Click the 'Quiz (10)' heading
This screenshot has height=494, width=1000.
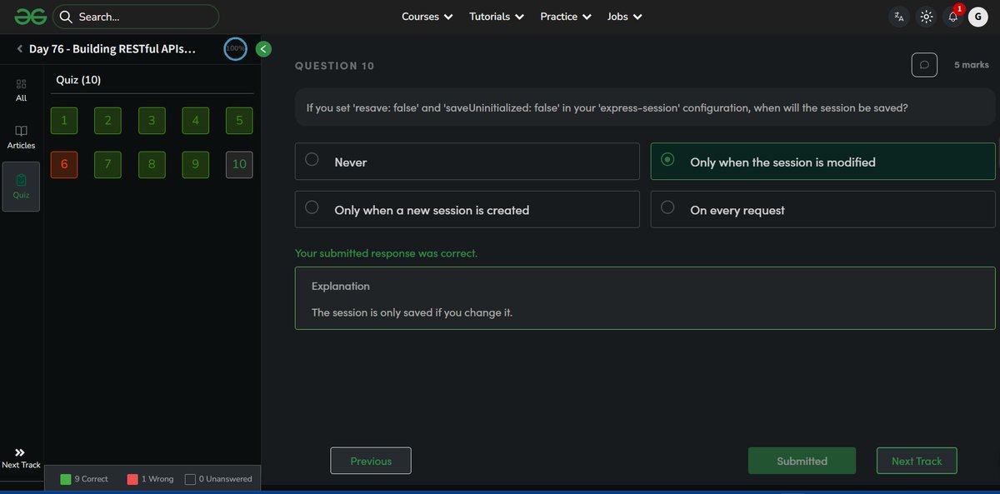(x=78, y=80)
